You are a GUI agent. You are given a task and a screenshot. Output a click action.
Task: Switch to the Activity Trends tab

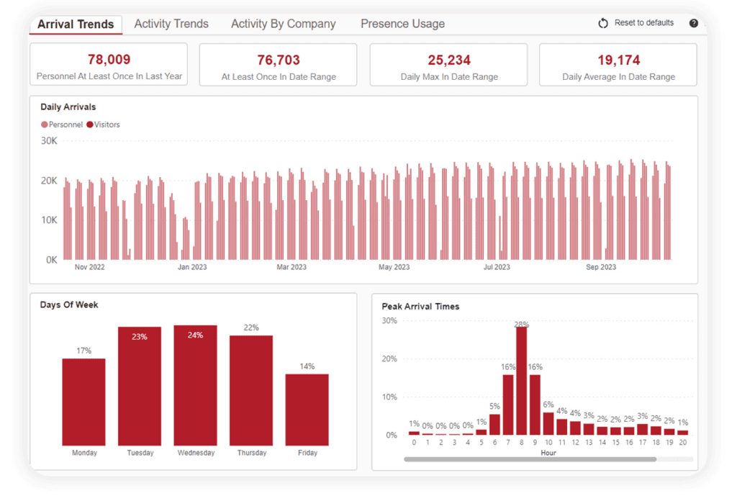tap(171, 23)
